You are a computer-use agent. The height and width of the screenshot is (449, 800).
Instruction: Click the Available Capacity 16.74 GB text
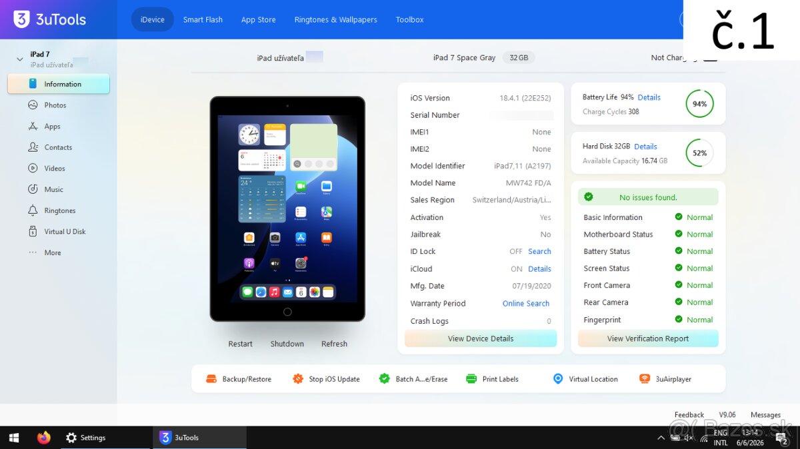coord(625,161)
